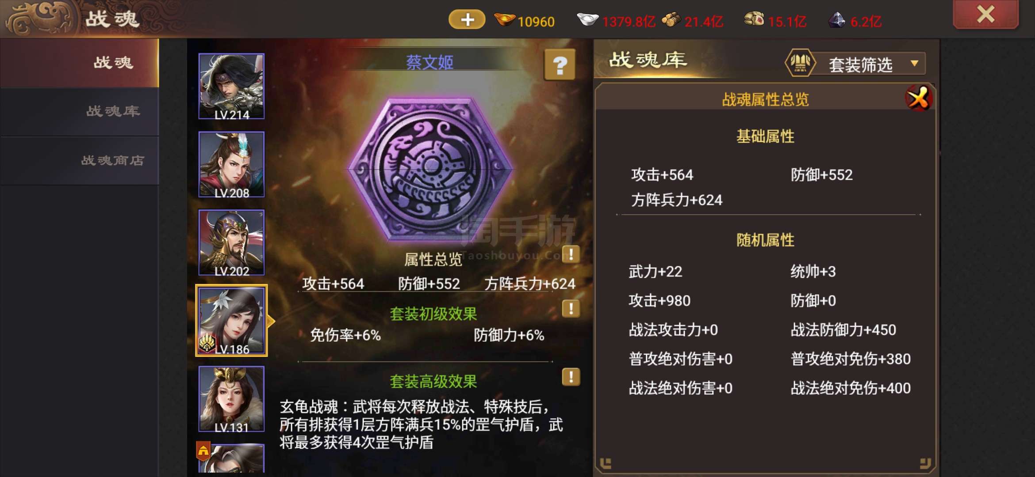Click the 蔡文姬 hero name
The height and width of the screenshot is (477, 1035).
tap(430, 62)
